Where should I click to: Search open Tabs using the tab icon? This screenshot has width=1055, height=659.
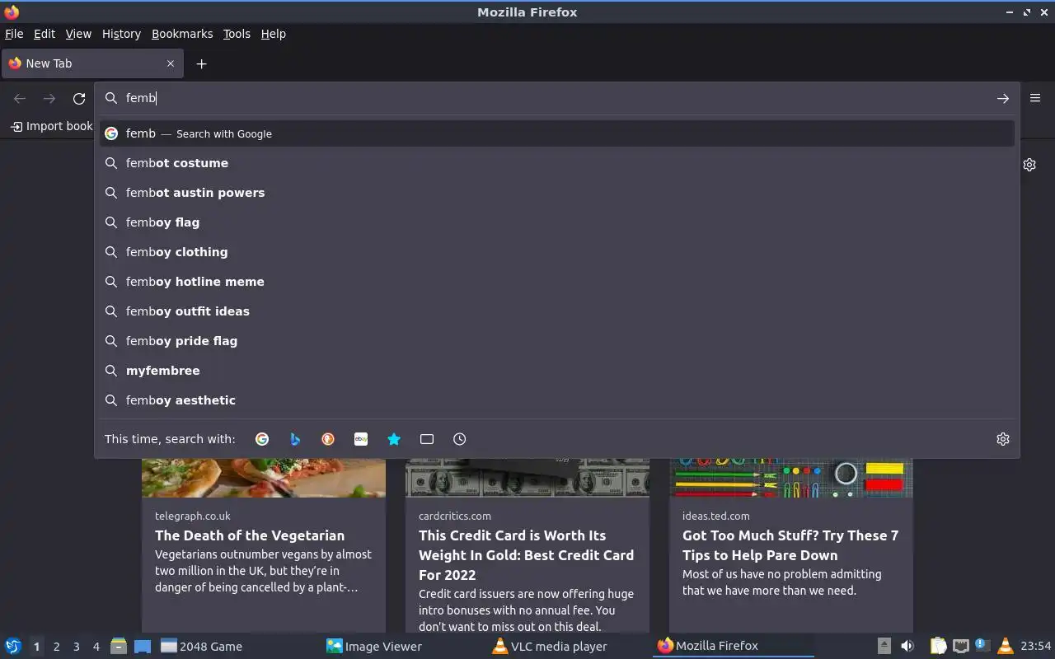click(427, 439)
